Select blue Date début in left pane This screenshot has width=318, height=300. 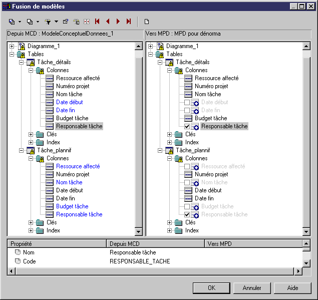click(x=70, y=102)
